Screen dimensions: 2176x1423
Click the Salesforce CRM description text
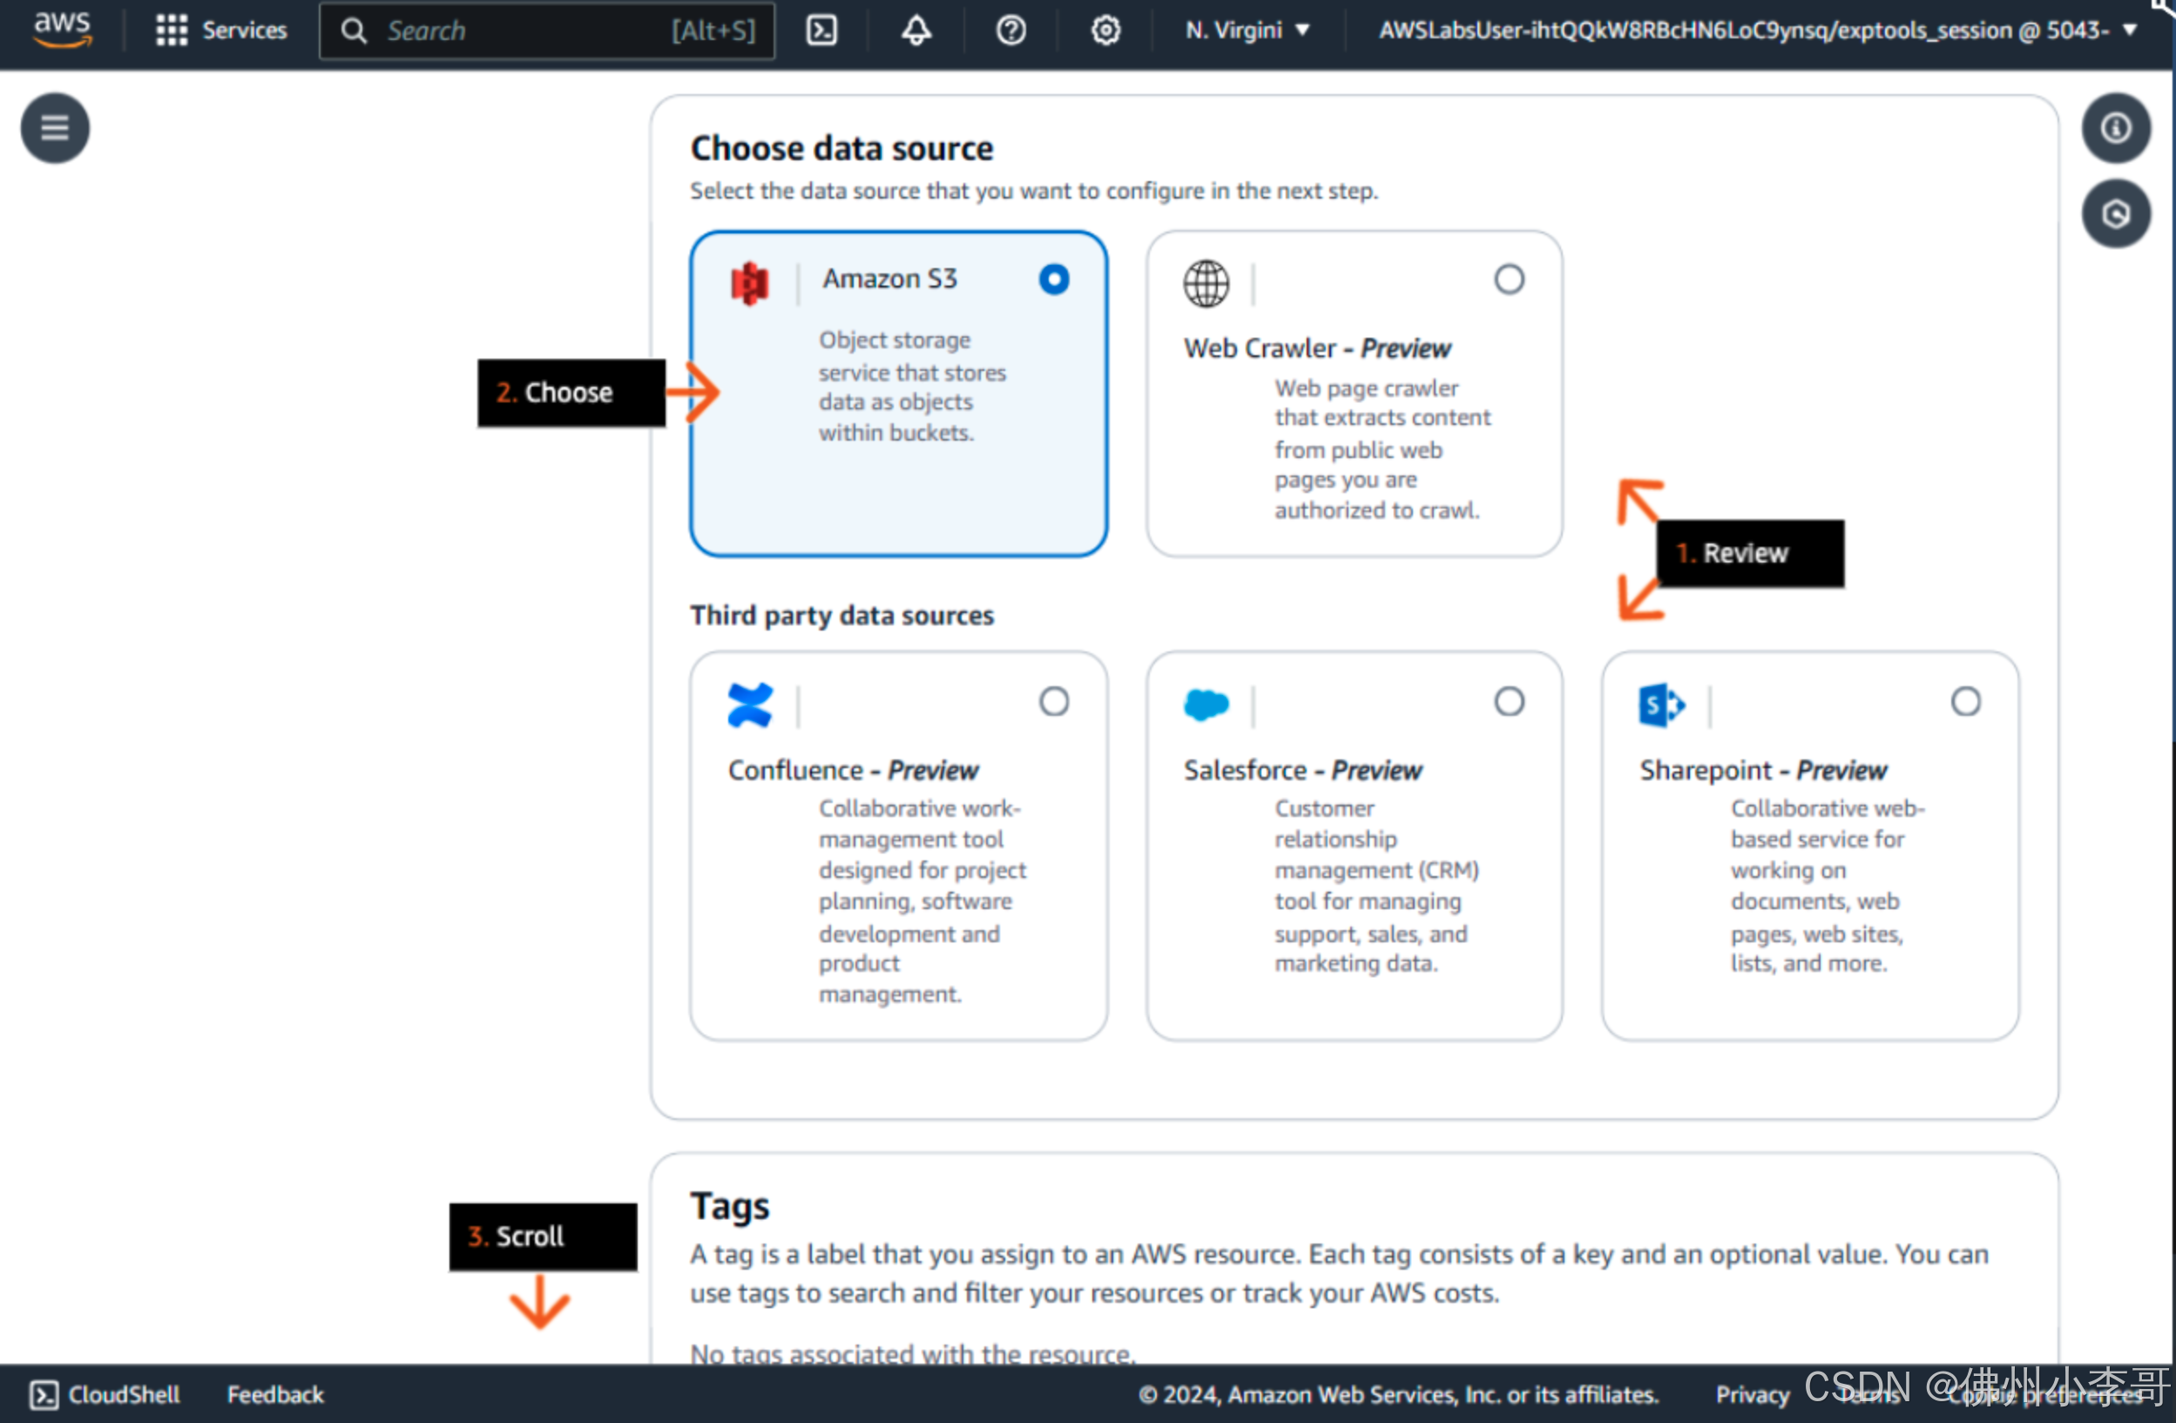pyautogui.click(x=1376, y=886)
